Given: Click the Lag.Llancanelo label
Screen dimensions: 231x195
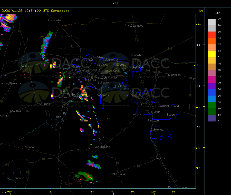Looking at the screenshot, I should pos(16,178).
